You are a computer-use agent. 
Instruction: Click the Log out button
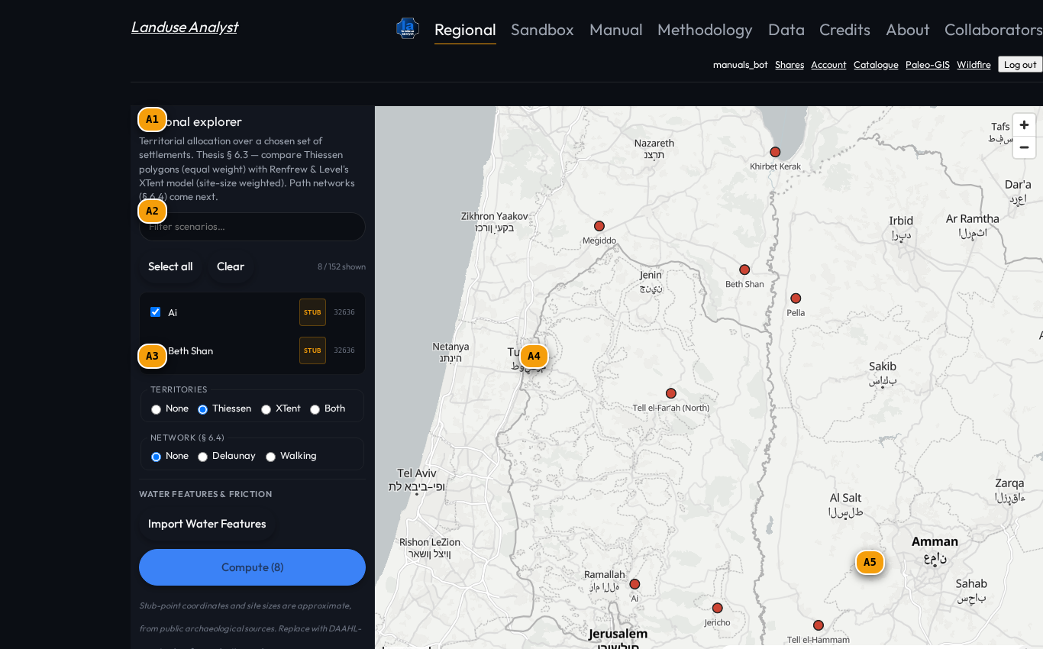click(x=1020, y=65)
